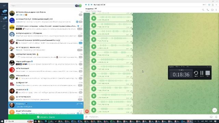
Task: Click the Delete recording button in the recorder
Action: click(196, 73)
